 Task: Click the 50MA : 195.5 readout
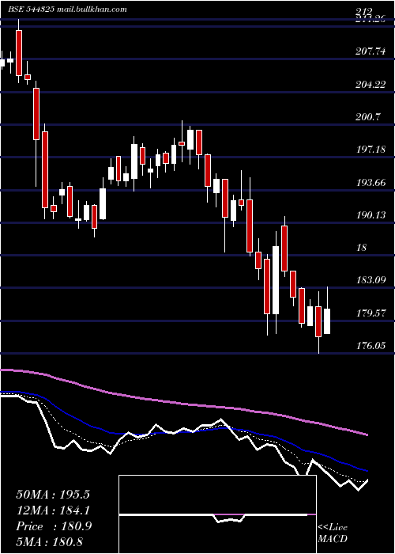(x=53, y=495)
